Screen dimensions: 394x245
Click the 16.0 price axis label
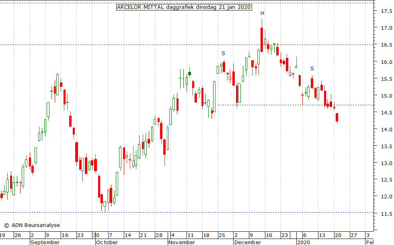click(386, 62)
